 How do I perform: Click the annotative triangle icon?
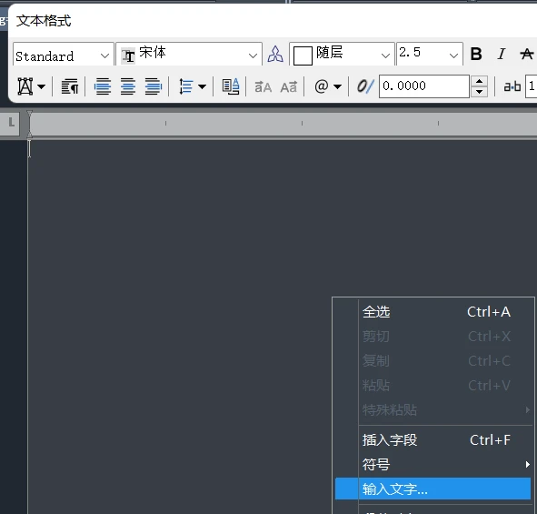(x=275, y=54)
